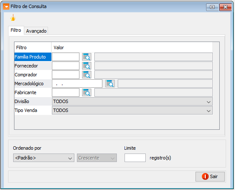Screen dimensions: 235x190
Task: Click the Sair button
Action: 210,176
